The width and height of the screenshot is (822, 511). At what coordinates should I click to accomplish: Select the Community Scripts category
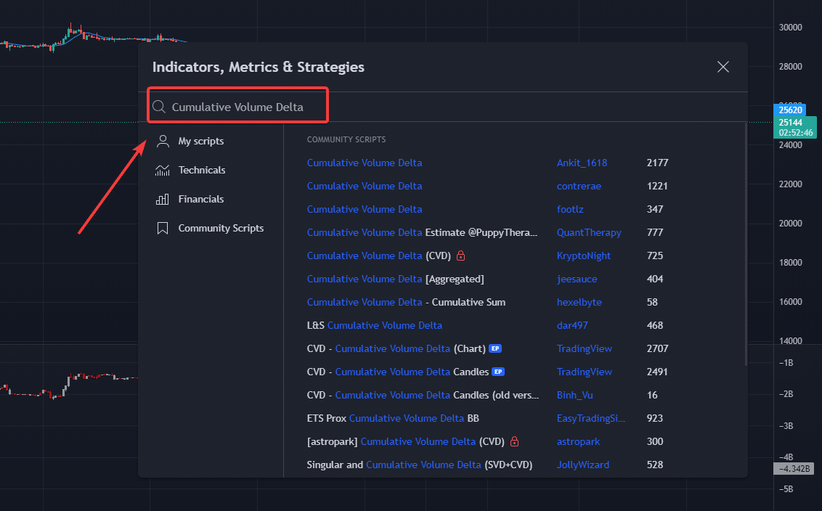coord(221,228)
